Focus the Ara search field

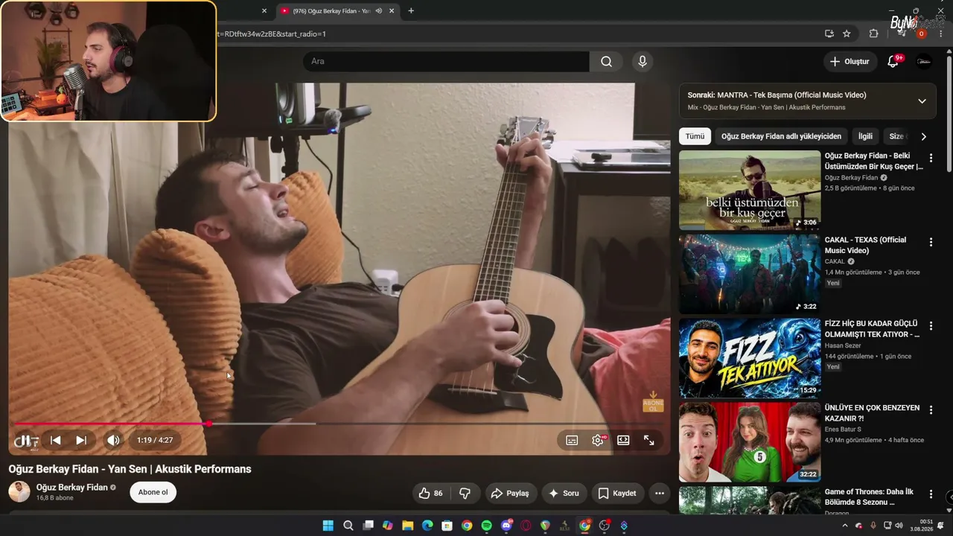(445, 62)
